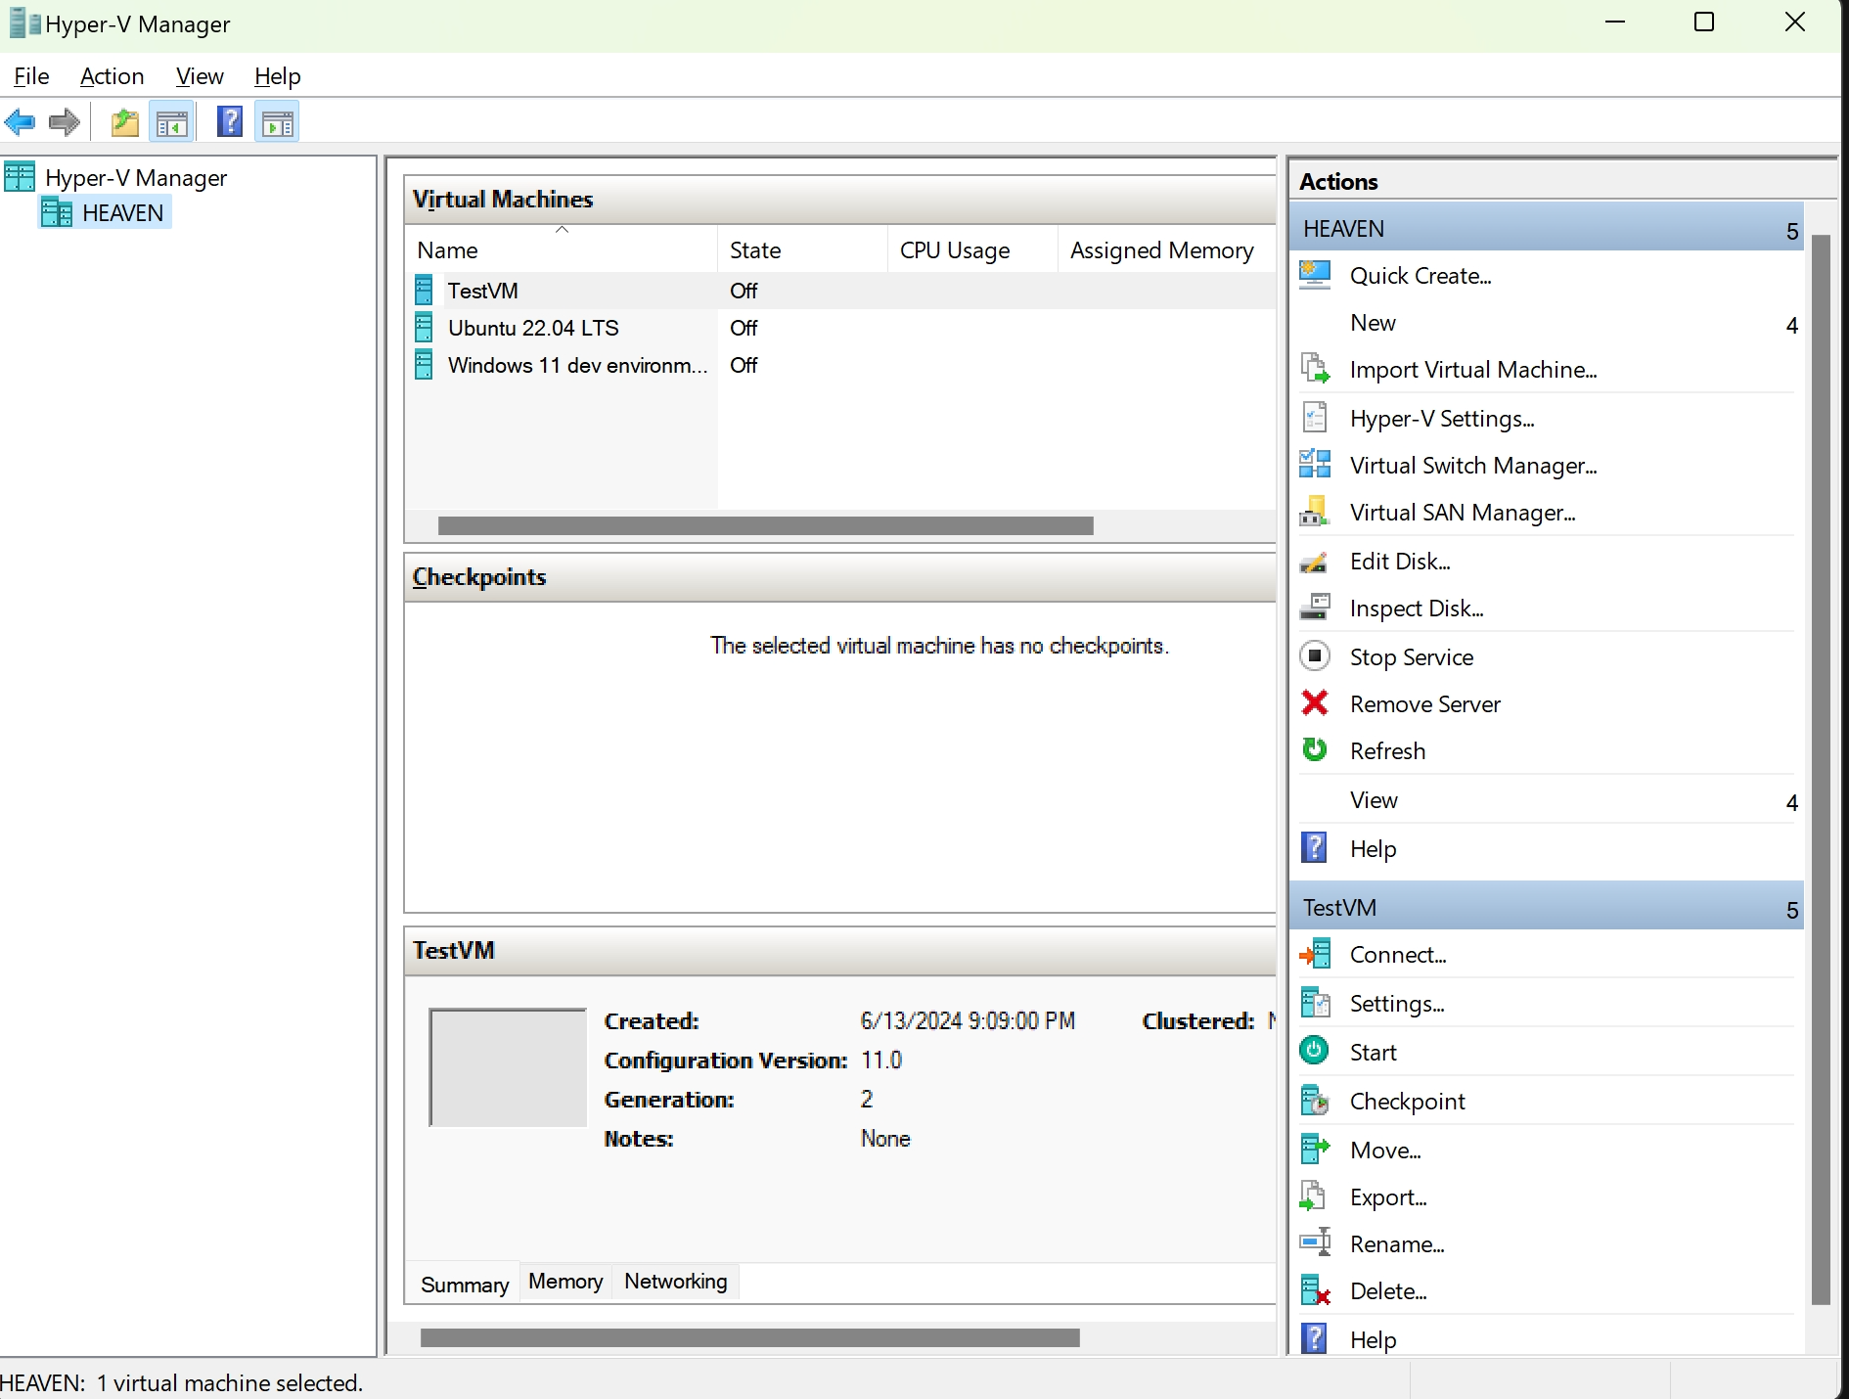Click the red X Remove Server icon
The image size is (1849, 1399).
click(1315, 702)
